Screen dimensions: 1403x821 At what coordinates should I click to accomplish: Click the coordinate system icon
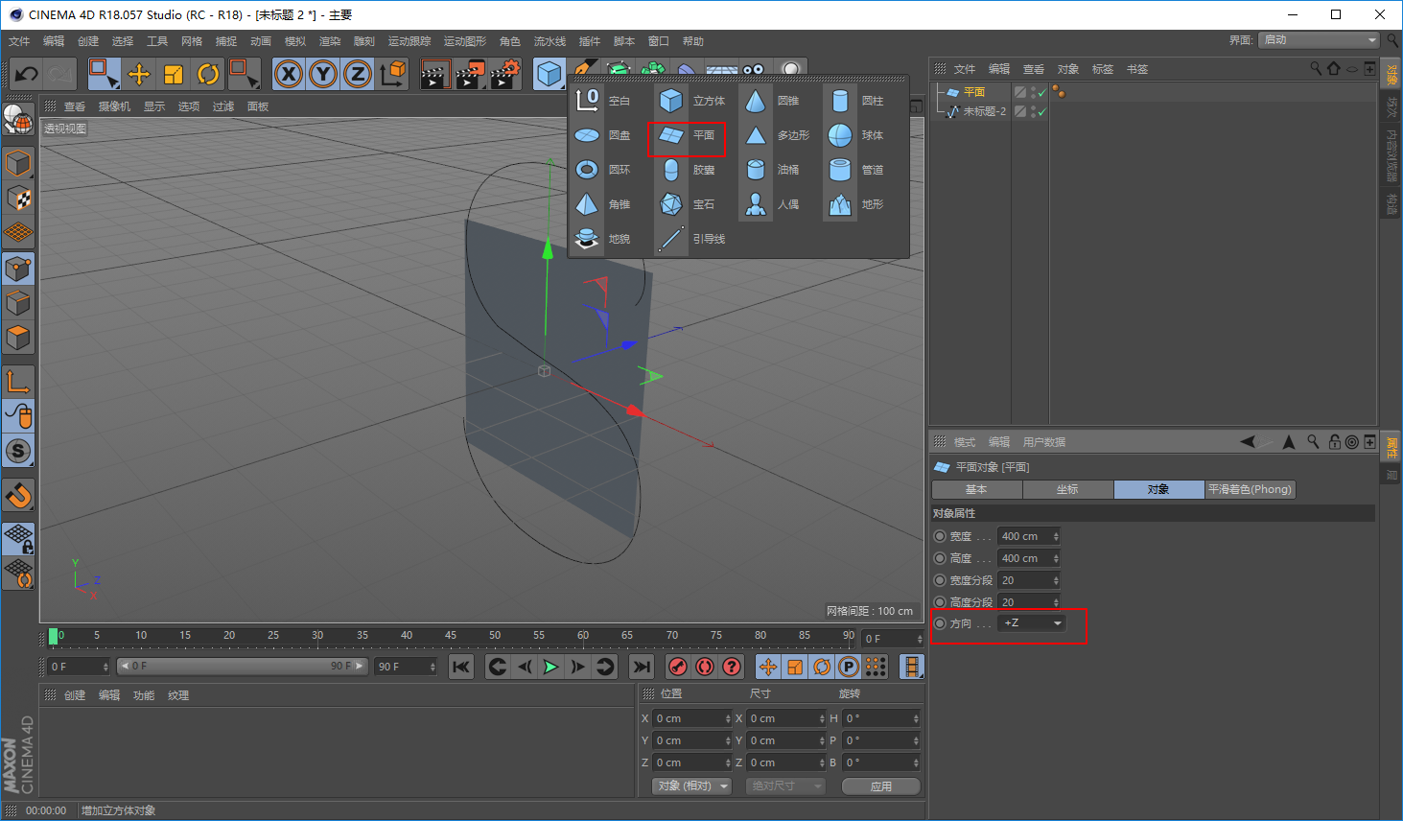pyautogui.click(x=392, y=74)
